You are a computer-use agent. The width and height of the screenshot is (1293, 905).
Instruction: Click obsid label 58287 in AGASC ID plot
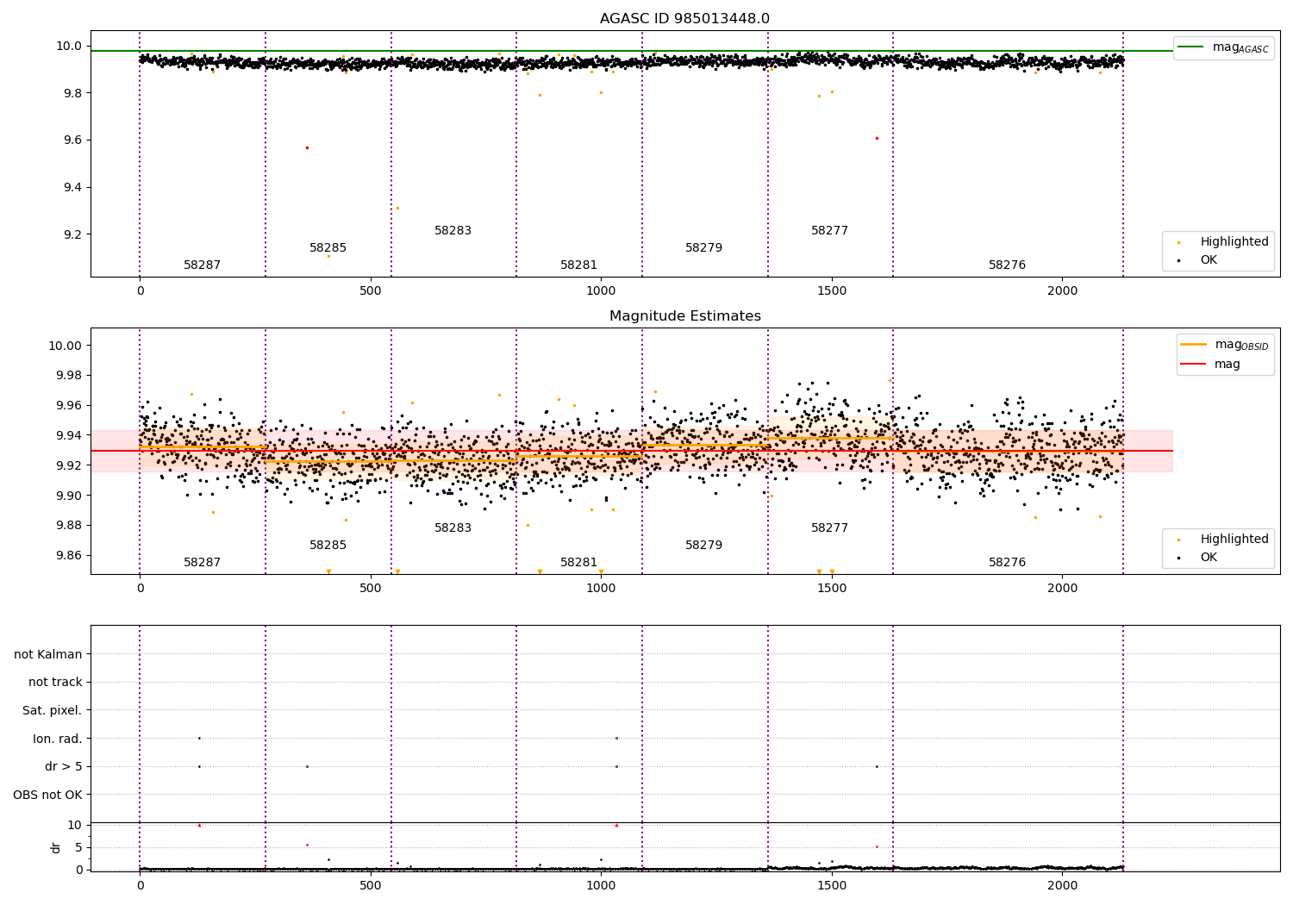coord(203,265)
